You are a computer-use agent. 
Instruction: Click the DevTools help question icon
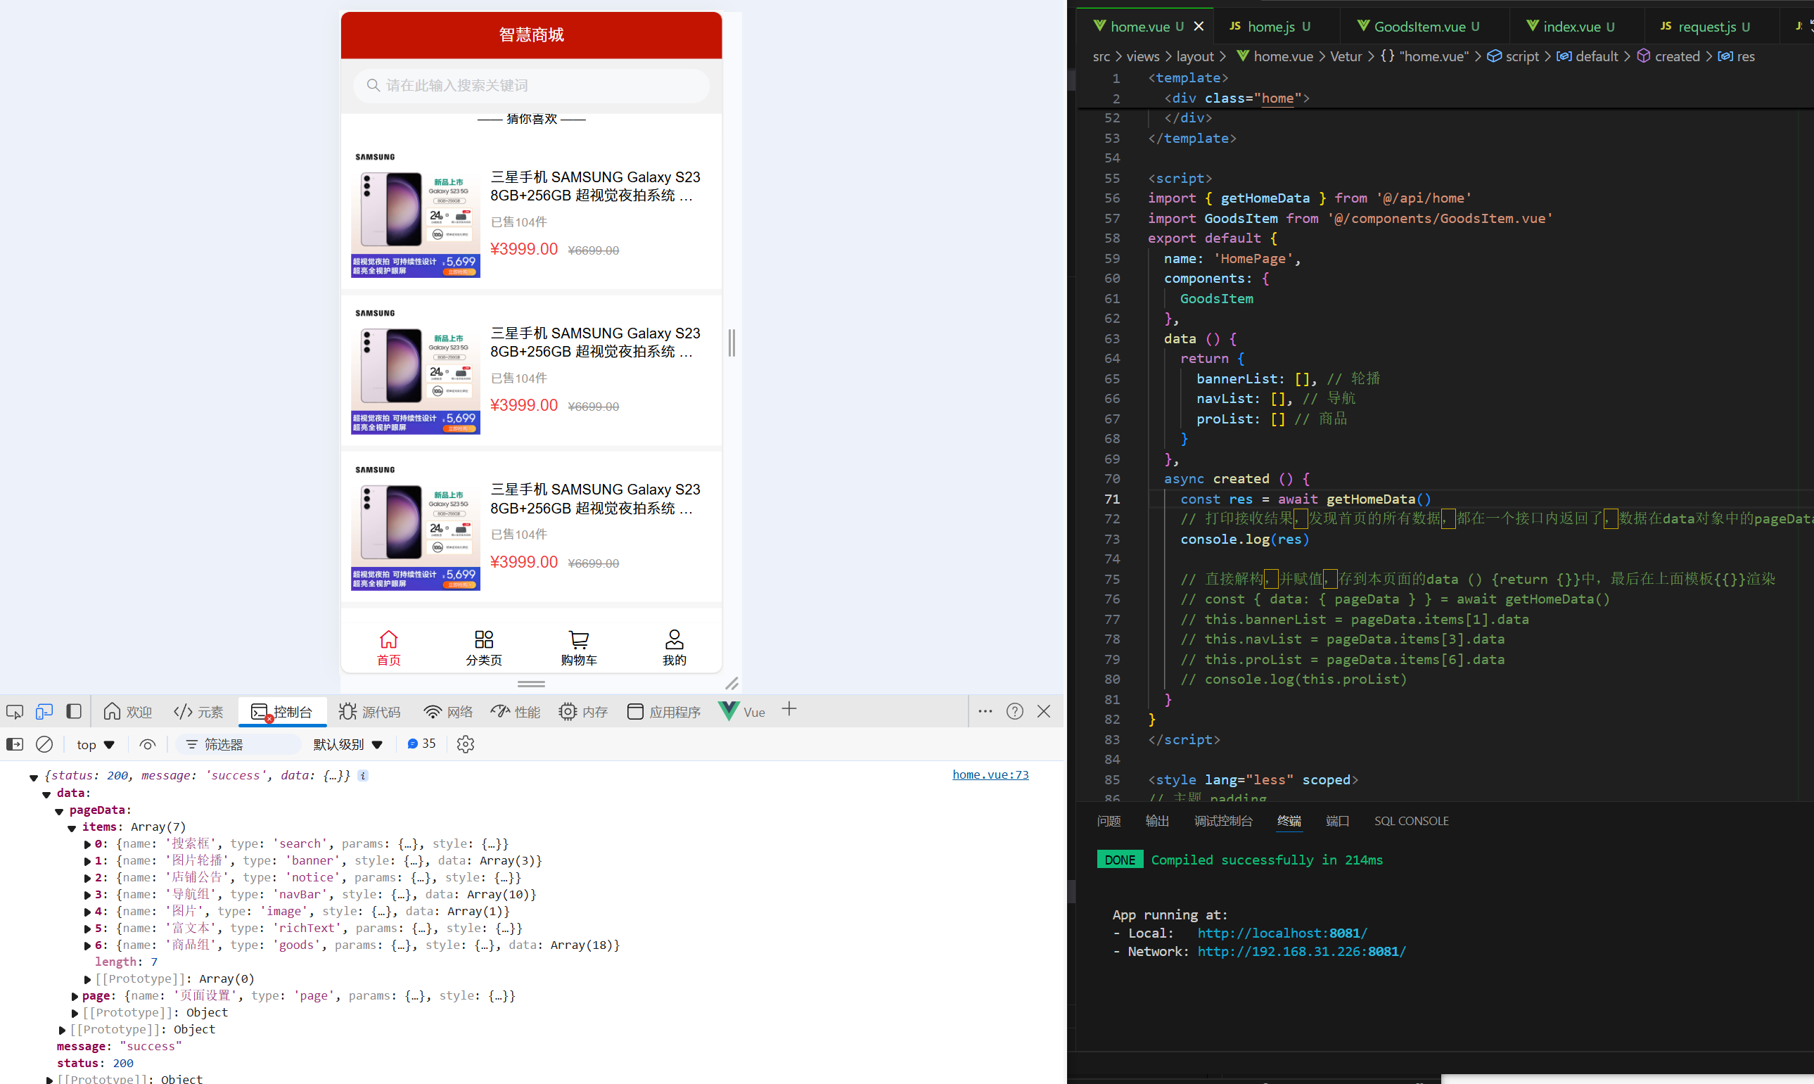pyautogui.click(x=1014, y=711)
